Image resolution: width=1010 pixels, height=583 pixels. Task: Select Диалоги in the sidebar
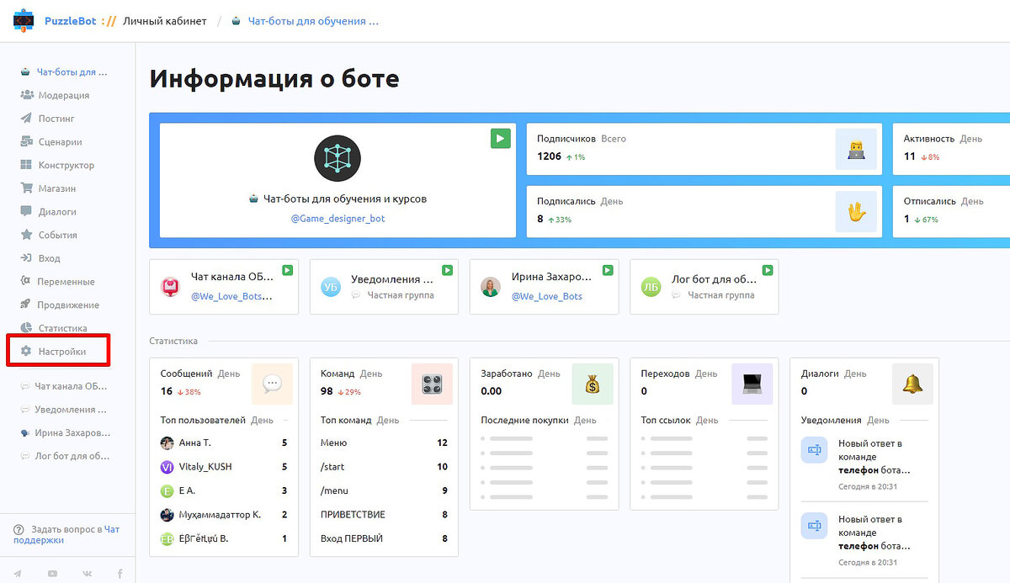pos(57,212)
